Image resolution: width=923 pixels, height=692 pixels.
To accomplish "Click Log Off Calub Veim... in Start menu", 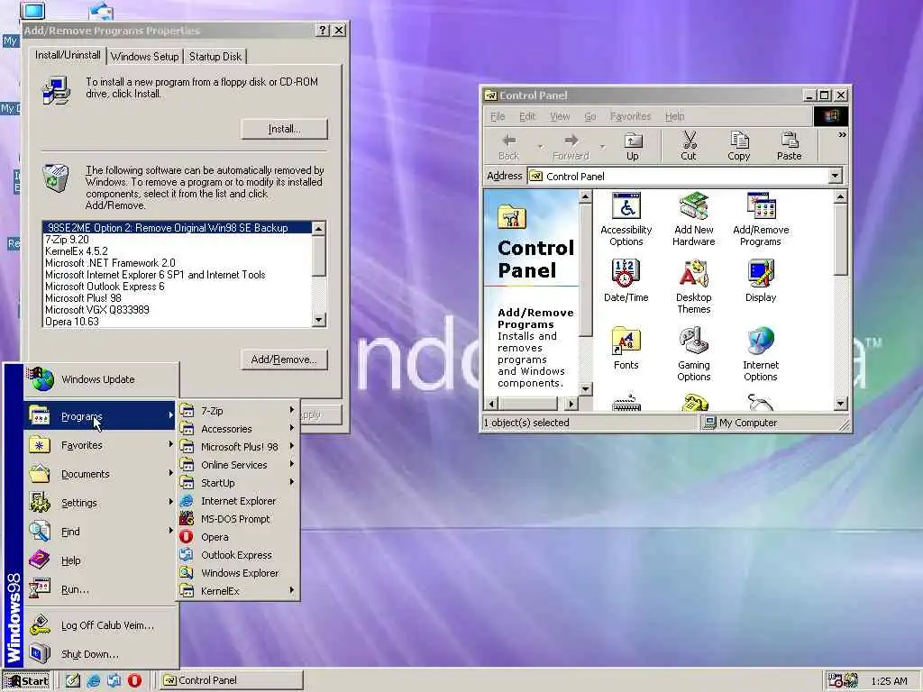I will (101, 625).
